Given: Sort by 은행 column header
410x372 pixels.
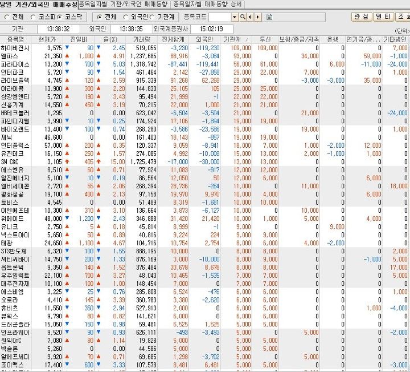Looking at the screenshot, I should [x=333, y=39].
